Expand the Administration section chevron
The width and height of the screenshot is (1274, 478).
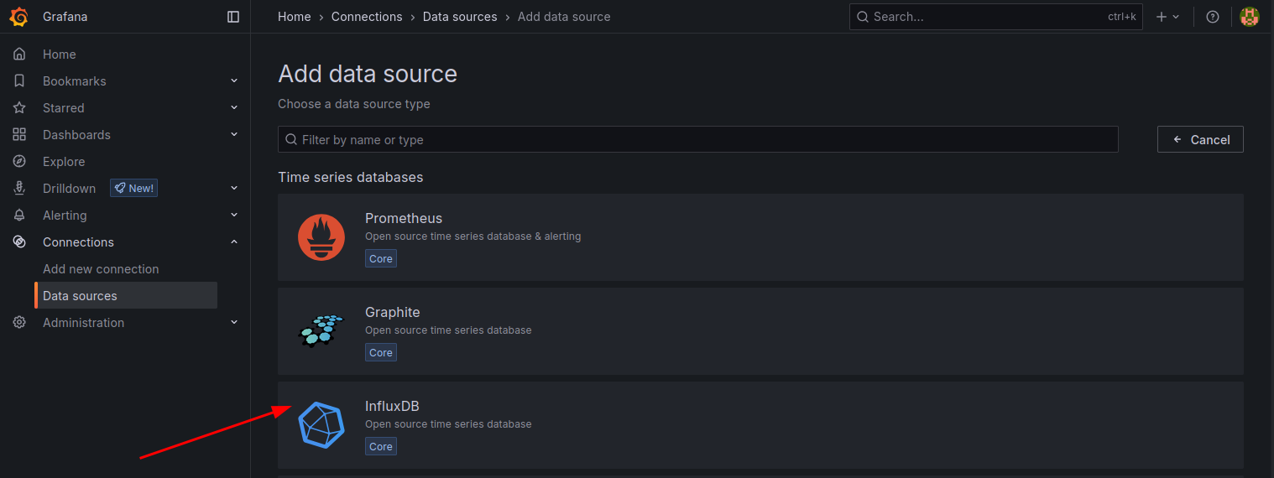234,323
